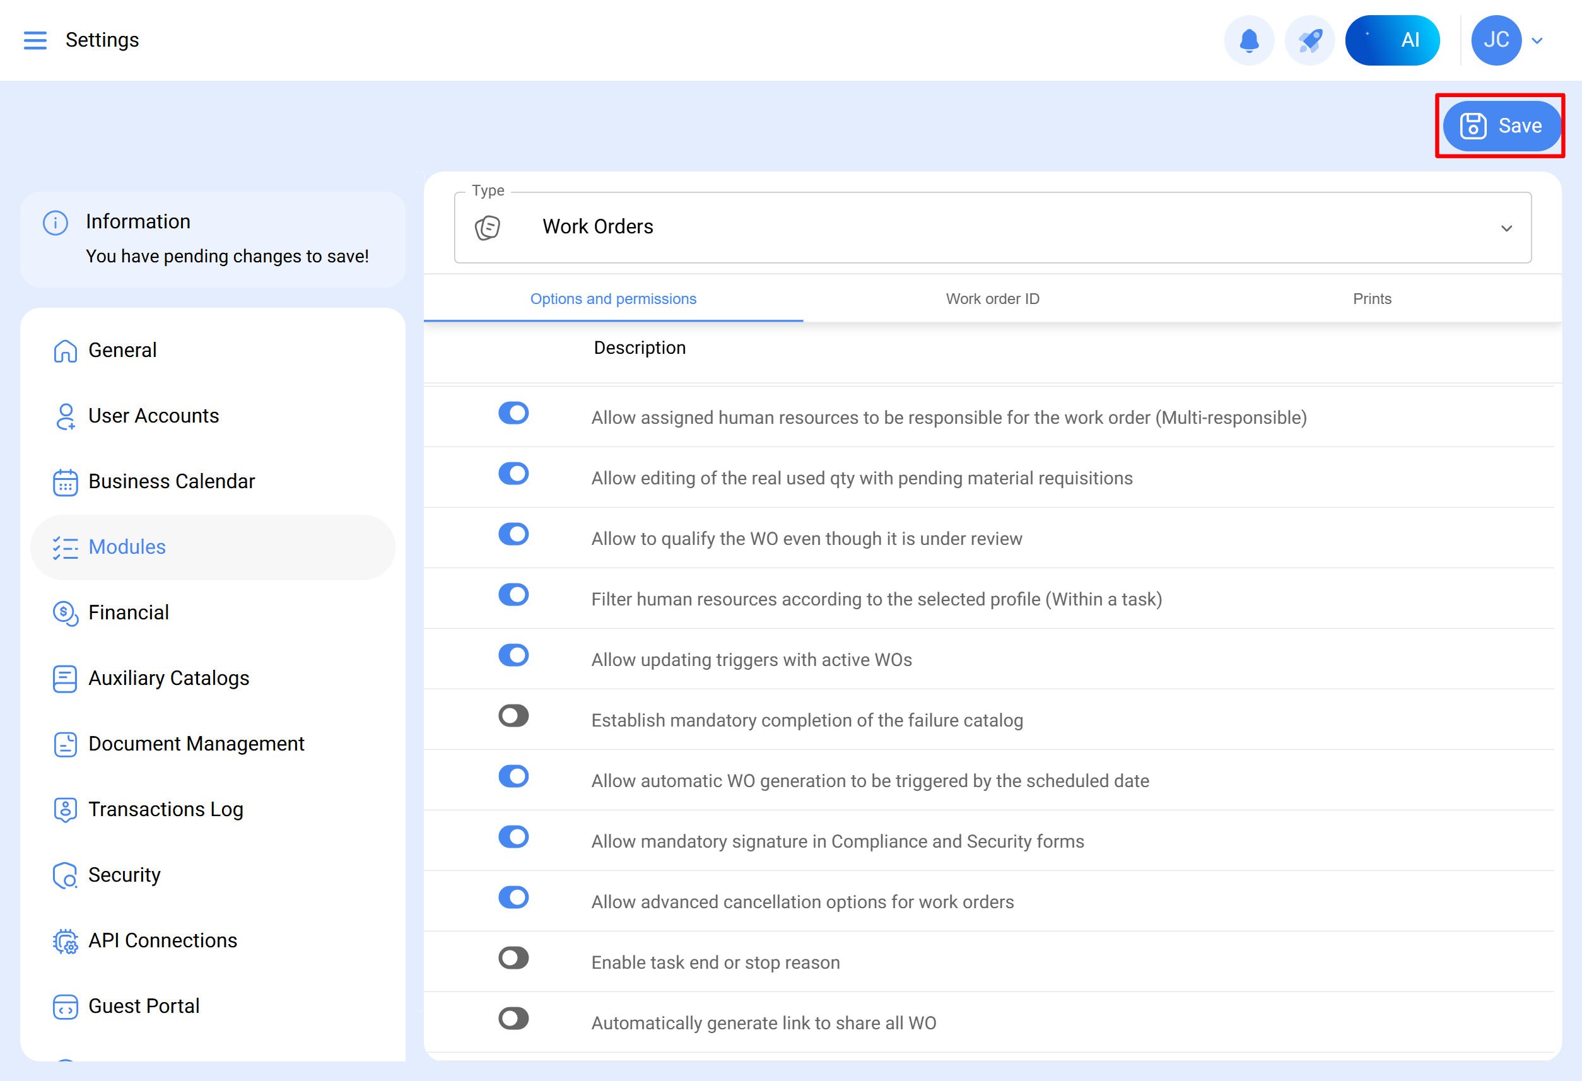Click the Type dropdown arrow chevron
Screen dimensions: 1582x1081
pos(1506,228)
